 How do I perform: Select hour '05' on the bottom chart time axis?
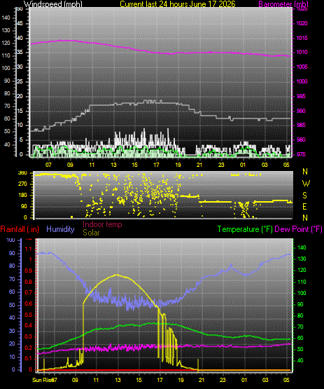[286, 380]
